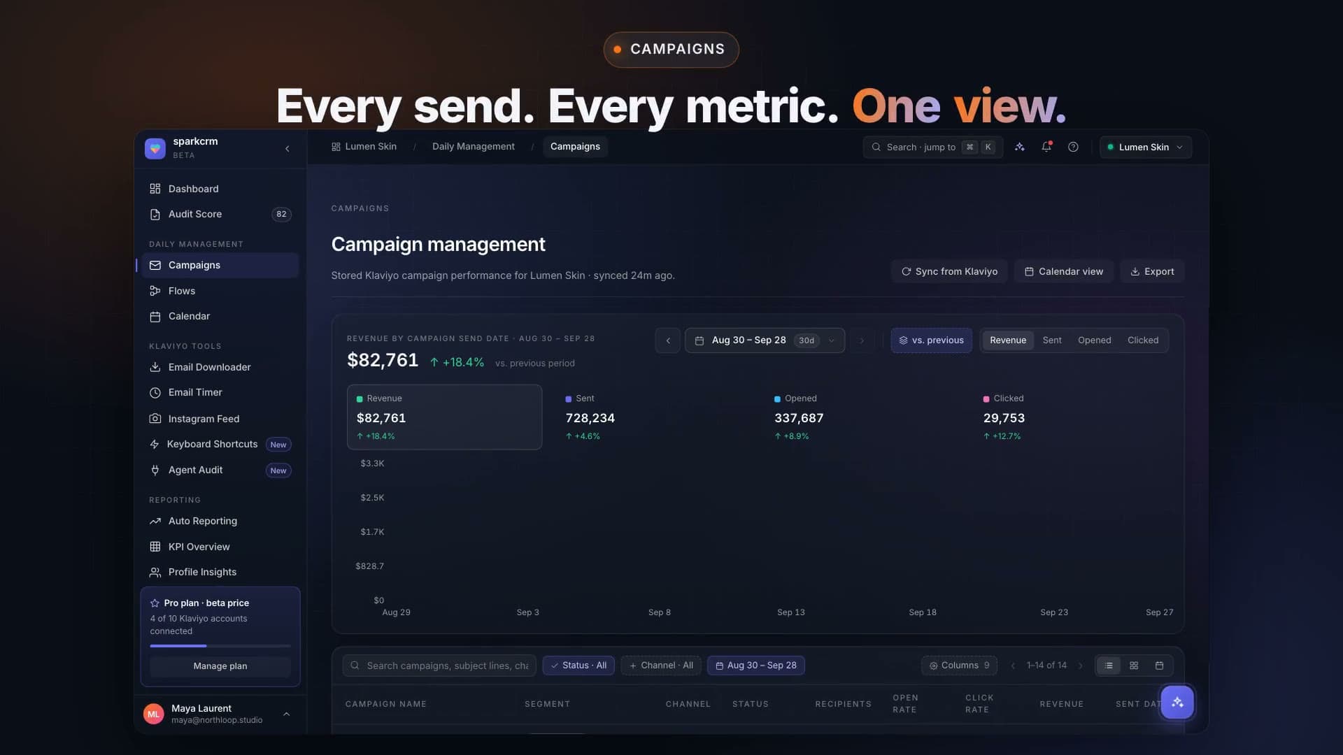The width and height of the screenshot is (1343, 755).
Task: Open the Lumen Skin account dropdown
Action: tap(1146, 147)
